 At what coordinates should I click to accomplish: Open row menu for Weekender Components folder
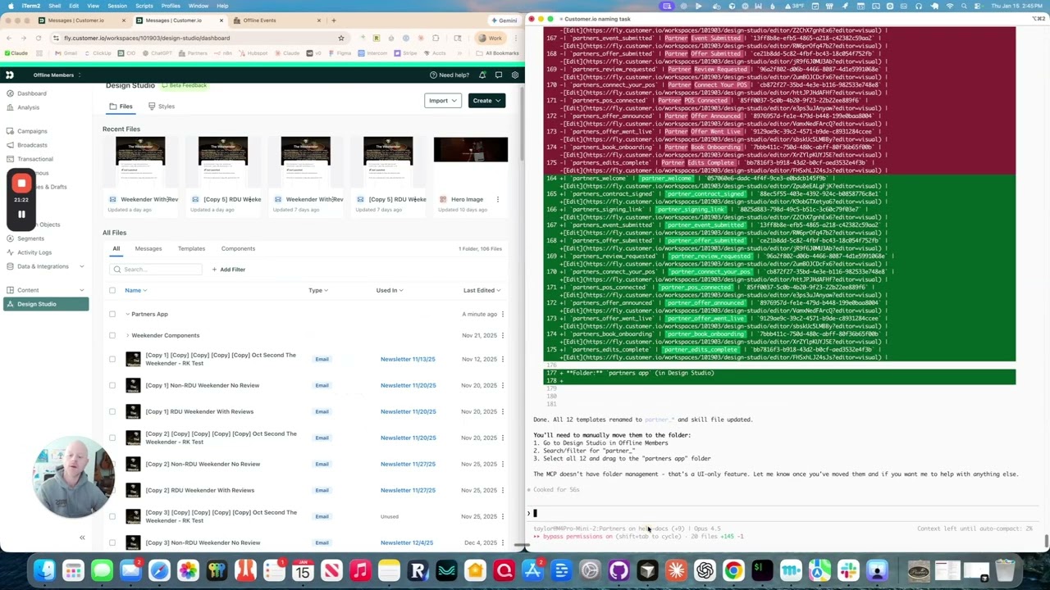point(502,335)
